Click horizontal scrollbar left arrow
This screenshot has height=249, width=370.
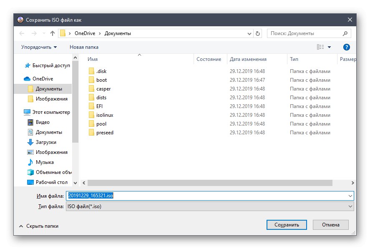[x=84, y=183]
